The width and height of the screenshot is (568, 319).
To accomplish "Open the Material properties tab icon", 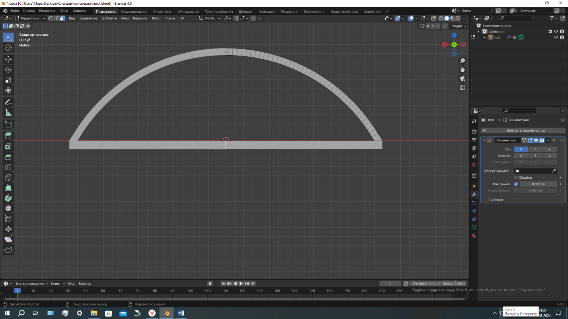I will click(x=474, y=236).
